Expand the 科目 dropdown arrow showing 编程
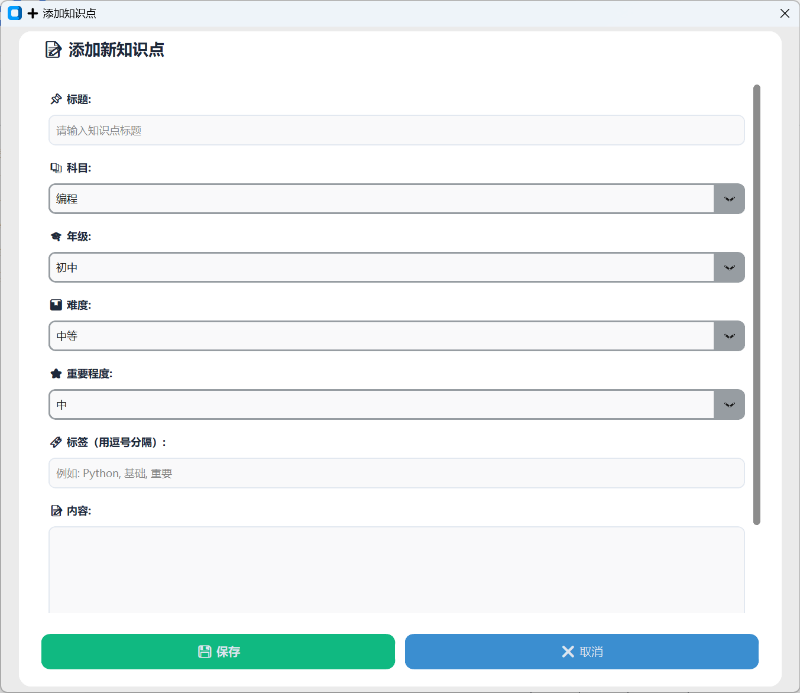This screenshot has width=800, height=693. pyautogui.click(x=729, y=199)
